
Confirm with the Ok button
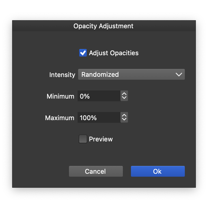pyautogui.click(x=158, y=171)
